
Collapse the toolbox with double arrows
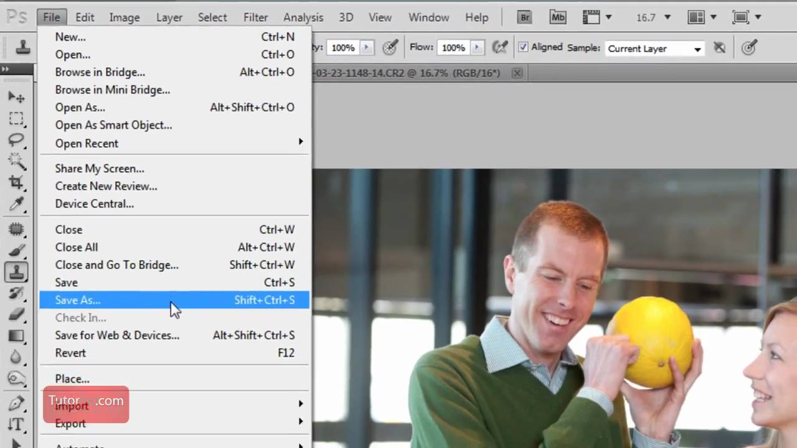tap(6, 69)
